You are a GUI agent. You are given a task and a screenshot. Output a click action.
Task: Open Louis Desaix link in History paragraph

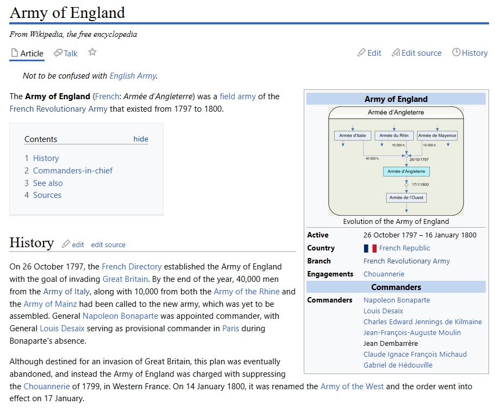[x=62, y=329]
